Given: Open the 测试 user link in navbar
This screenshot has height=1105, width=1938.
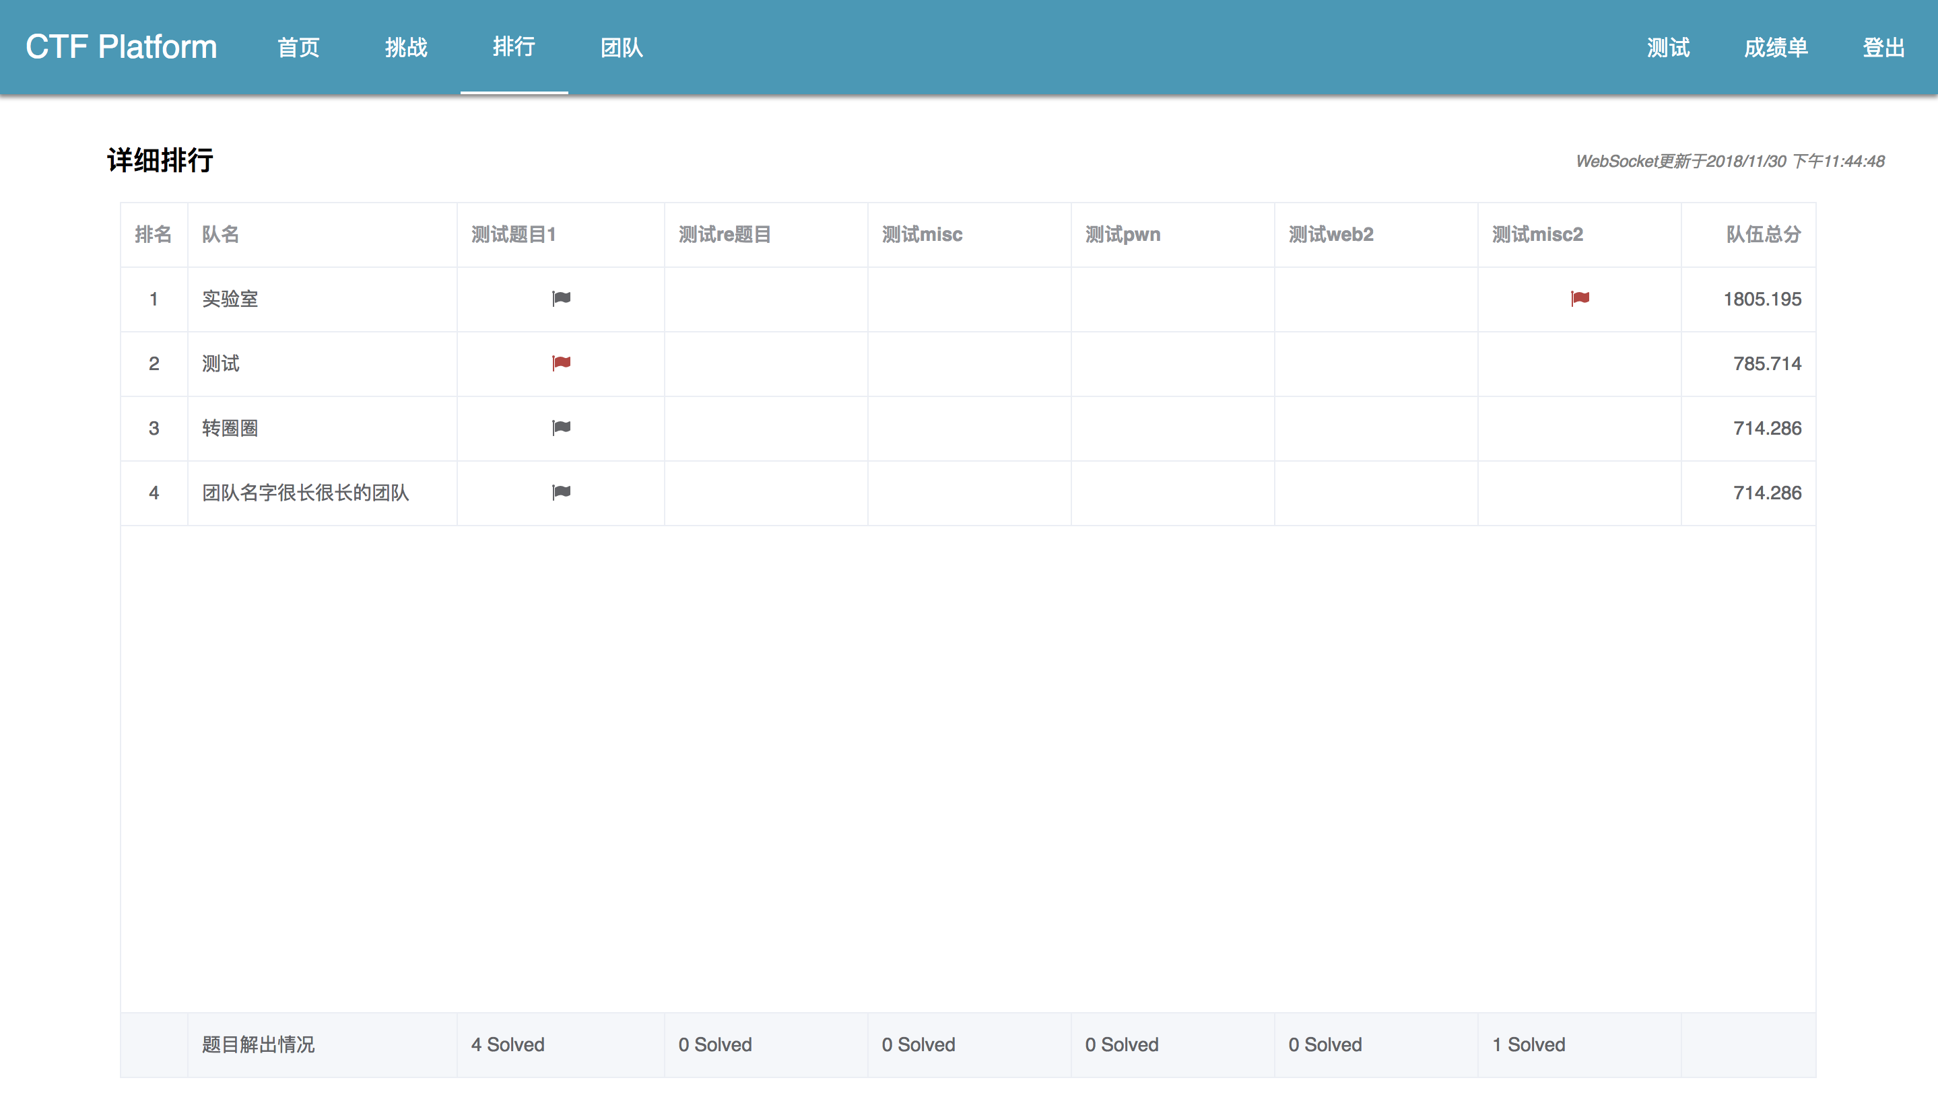Looking at the screenshot, I should click(1668, 48).
